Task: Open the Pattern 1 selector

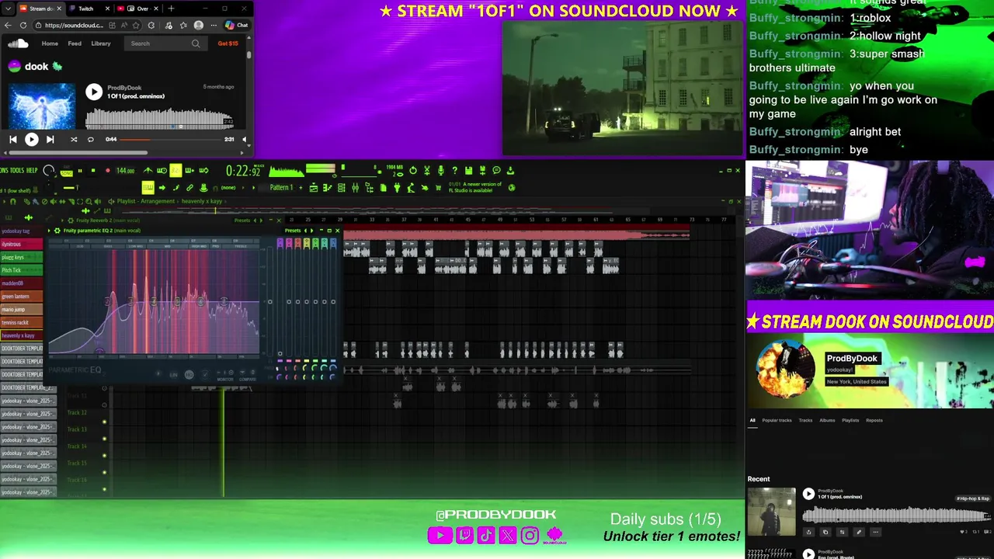Action: tap(281, 187)
